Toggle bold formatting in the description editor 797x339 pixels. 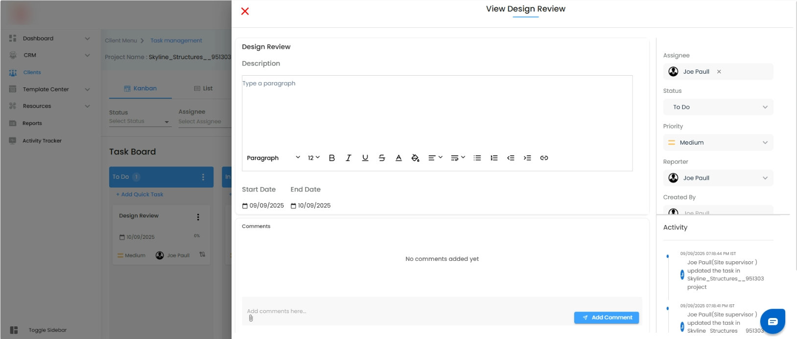click(332, 158)
